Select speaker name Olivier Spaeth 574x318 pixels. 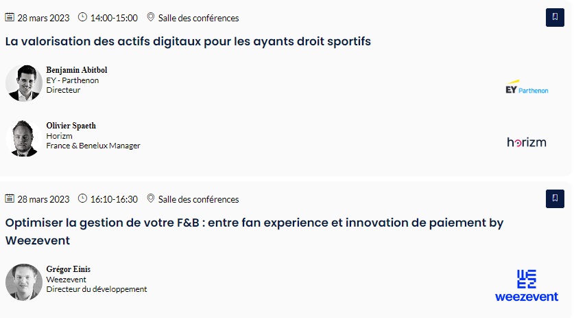click(x=71, y=126)
